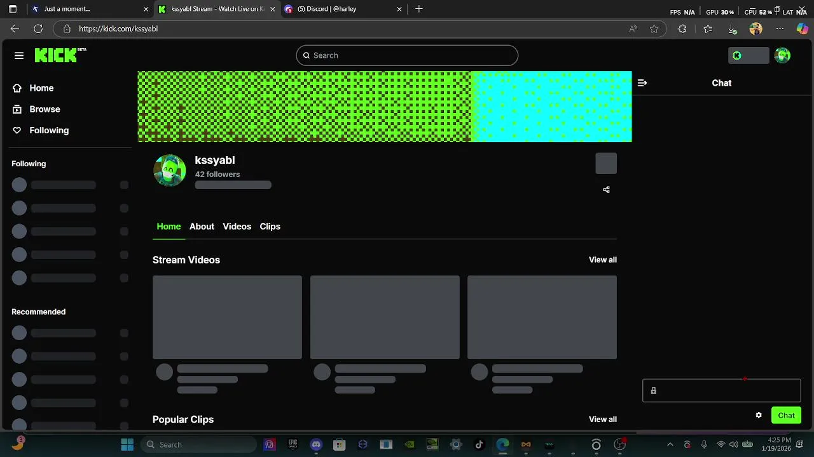Toggle Read aloud icon in address bar

click(x=633, y=29)
